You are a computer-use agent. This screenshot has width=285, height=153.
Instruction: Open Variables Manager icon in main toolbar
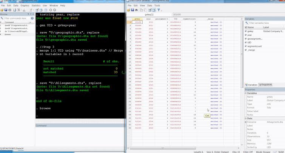click(46, 10)
